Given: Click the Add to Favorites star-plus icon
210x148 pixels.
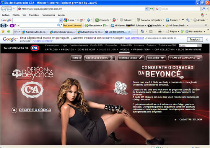Looking at the screenshot, I should tap(9, 32).
